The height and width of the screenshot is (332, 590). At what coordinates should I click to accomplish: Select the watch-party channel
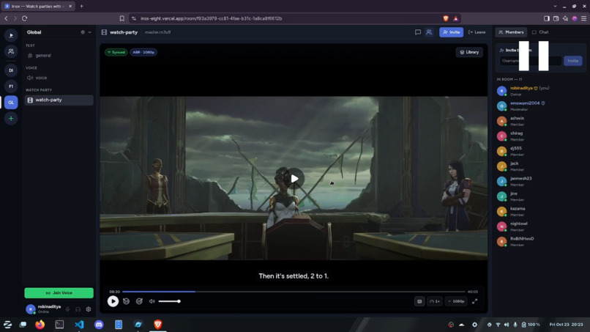(x=59, y=100)
